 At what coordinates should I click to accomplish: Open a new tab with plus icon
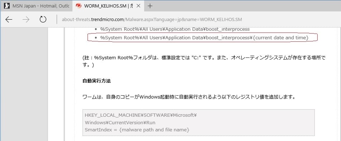[150, 6]
